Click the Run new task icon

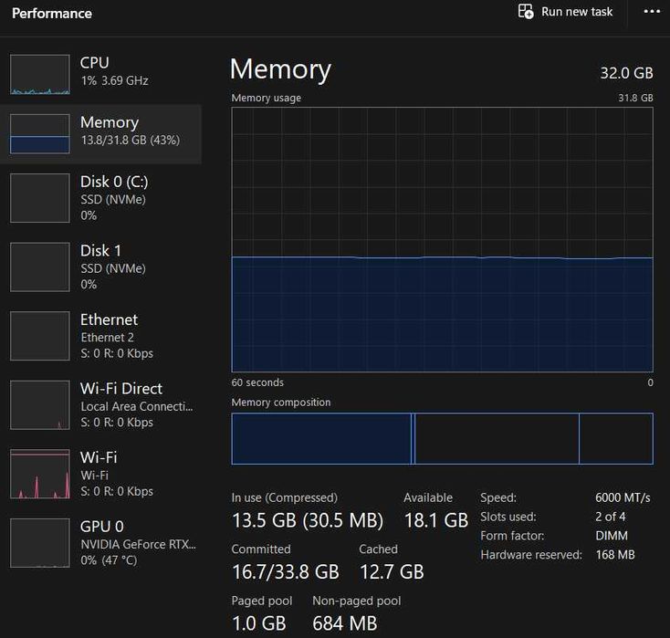click(526, 12)
